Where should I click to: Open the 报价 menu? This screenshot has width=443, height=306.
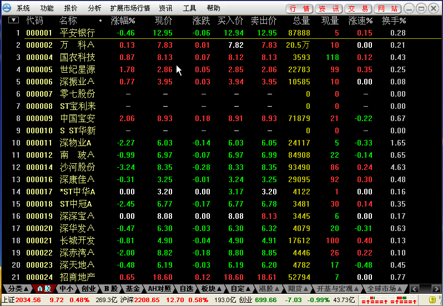pyautogui.click(x=71, y=8)
